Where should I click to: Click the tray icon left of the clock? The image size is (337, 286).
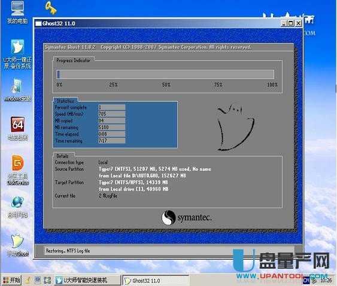pos(314,281)
